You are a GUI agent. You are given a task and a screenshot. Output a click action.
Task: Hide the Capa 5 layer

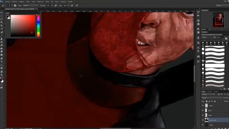click(203, 115)
